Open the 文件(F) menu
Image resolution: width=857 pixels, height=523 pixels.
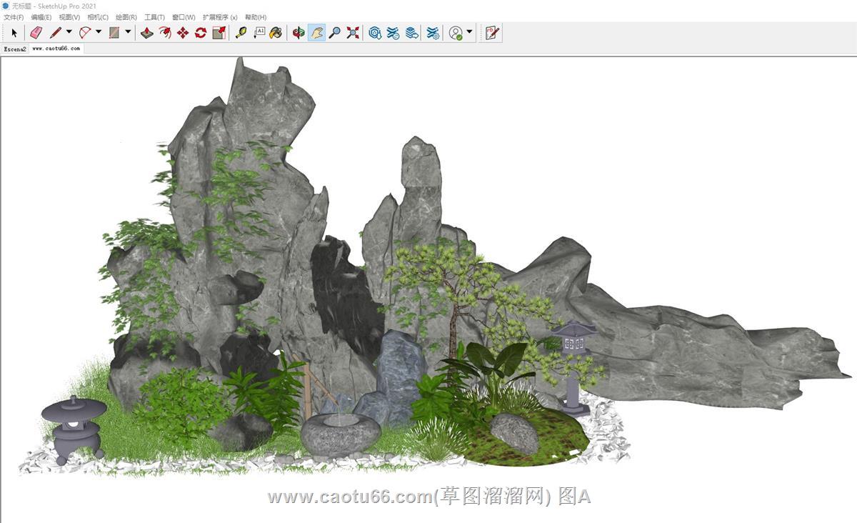click(x=14, y=17)
